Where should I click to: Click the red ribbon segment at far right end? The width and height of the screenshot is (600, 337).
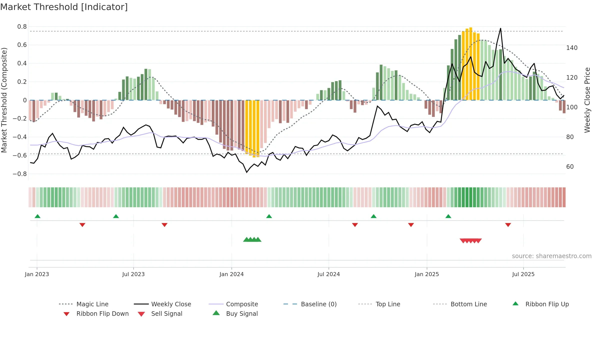click(564, 197)
